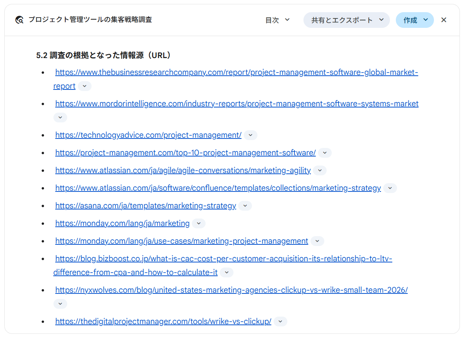Open monday.com/lang/ja/marketing link
Screen dimensions: 465x337
click(x=122, y=223)
